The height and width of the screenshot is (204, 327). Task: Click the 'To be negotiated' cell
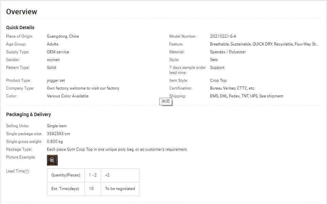120,189
